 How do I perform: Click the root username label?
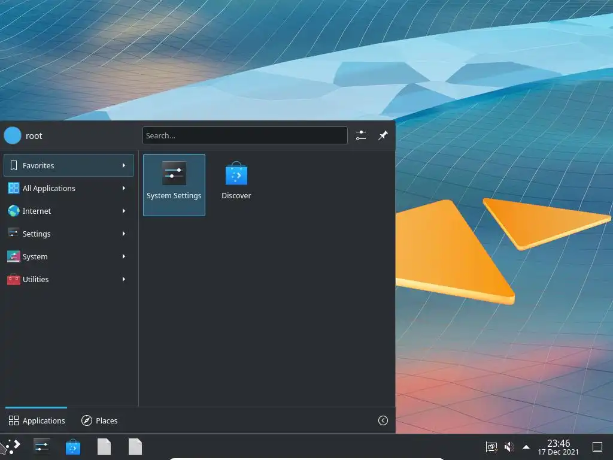[x=34, y=136]
